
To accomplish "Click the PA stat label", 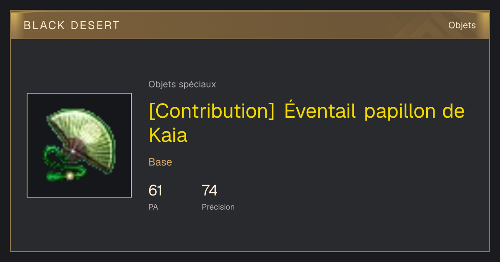I will click(153, 207).
